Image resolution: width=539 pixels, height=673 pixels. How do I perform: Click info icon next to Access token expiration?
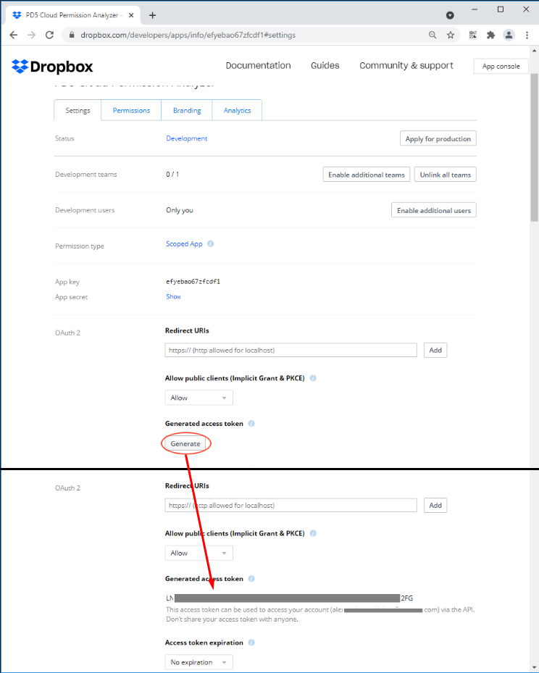(x=251, y=643)
